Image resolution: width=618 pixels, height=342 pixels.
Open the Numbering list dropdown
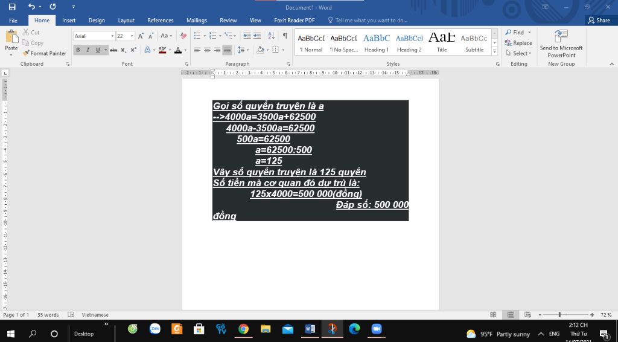[x=220, y=36]
